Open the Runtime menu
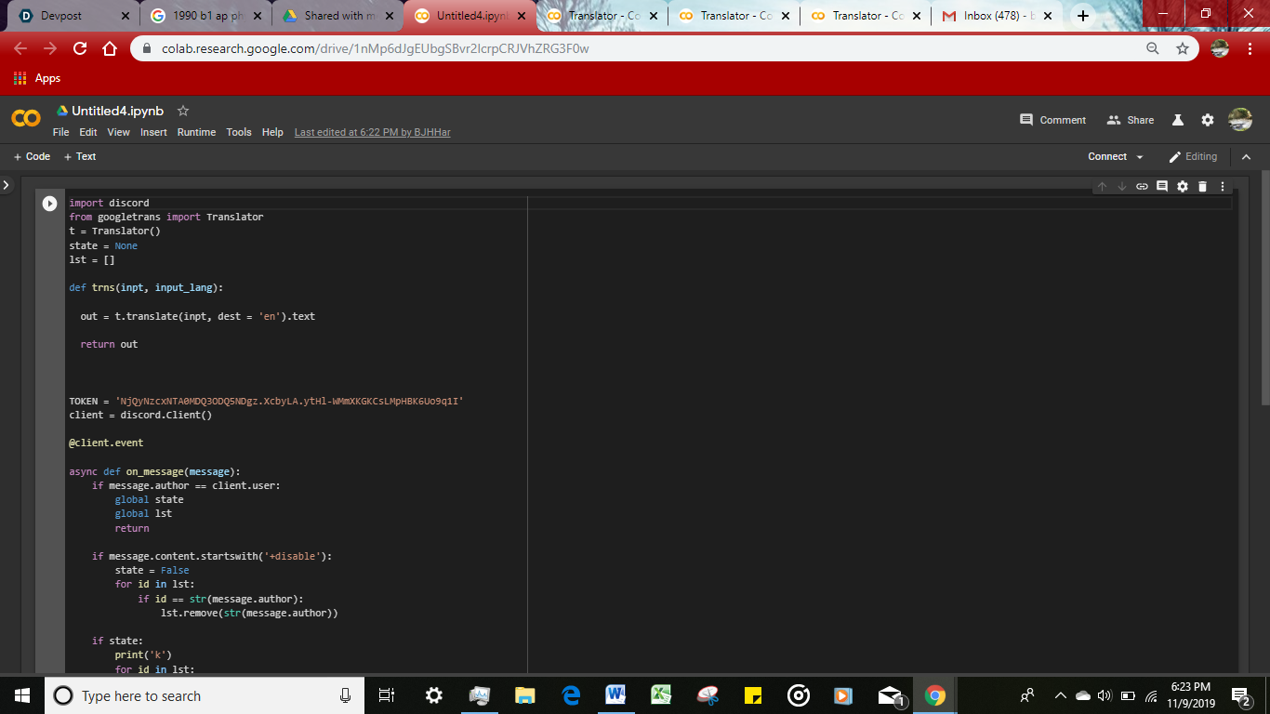Image resolution: width=1270 pixels, height=714 pixels. [x=196, y=132]
